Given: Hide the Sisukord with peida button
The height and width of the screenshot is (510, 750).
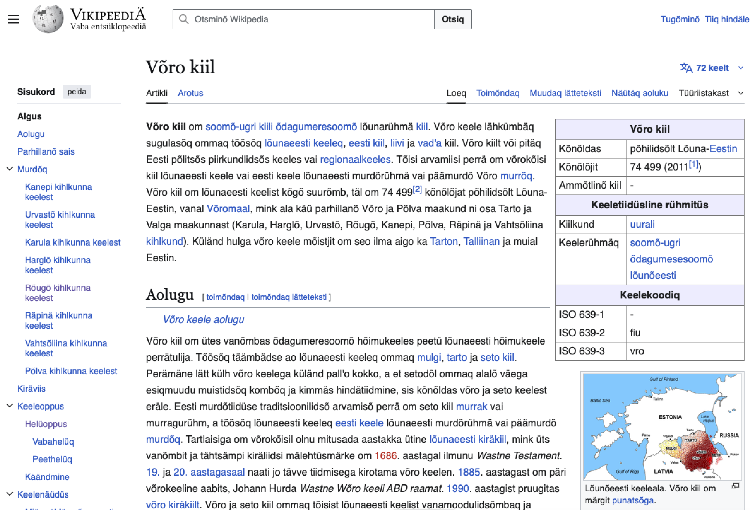Looking at the screenshot, I should tap(77, 92).
